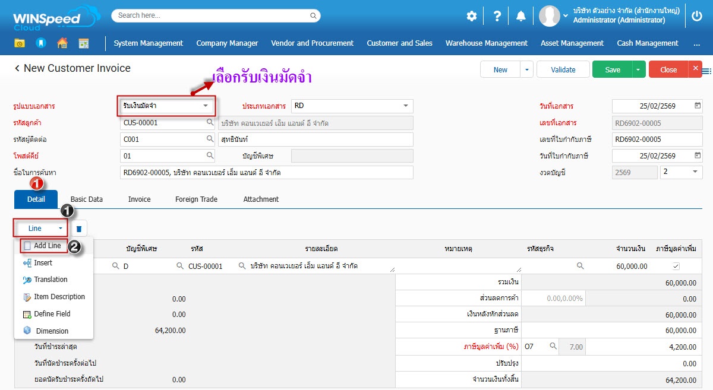Choose Item Description menu entry

59,297
